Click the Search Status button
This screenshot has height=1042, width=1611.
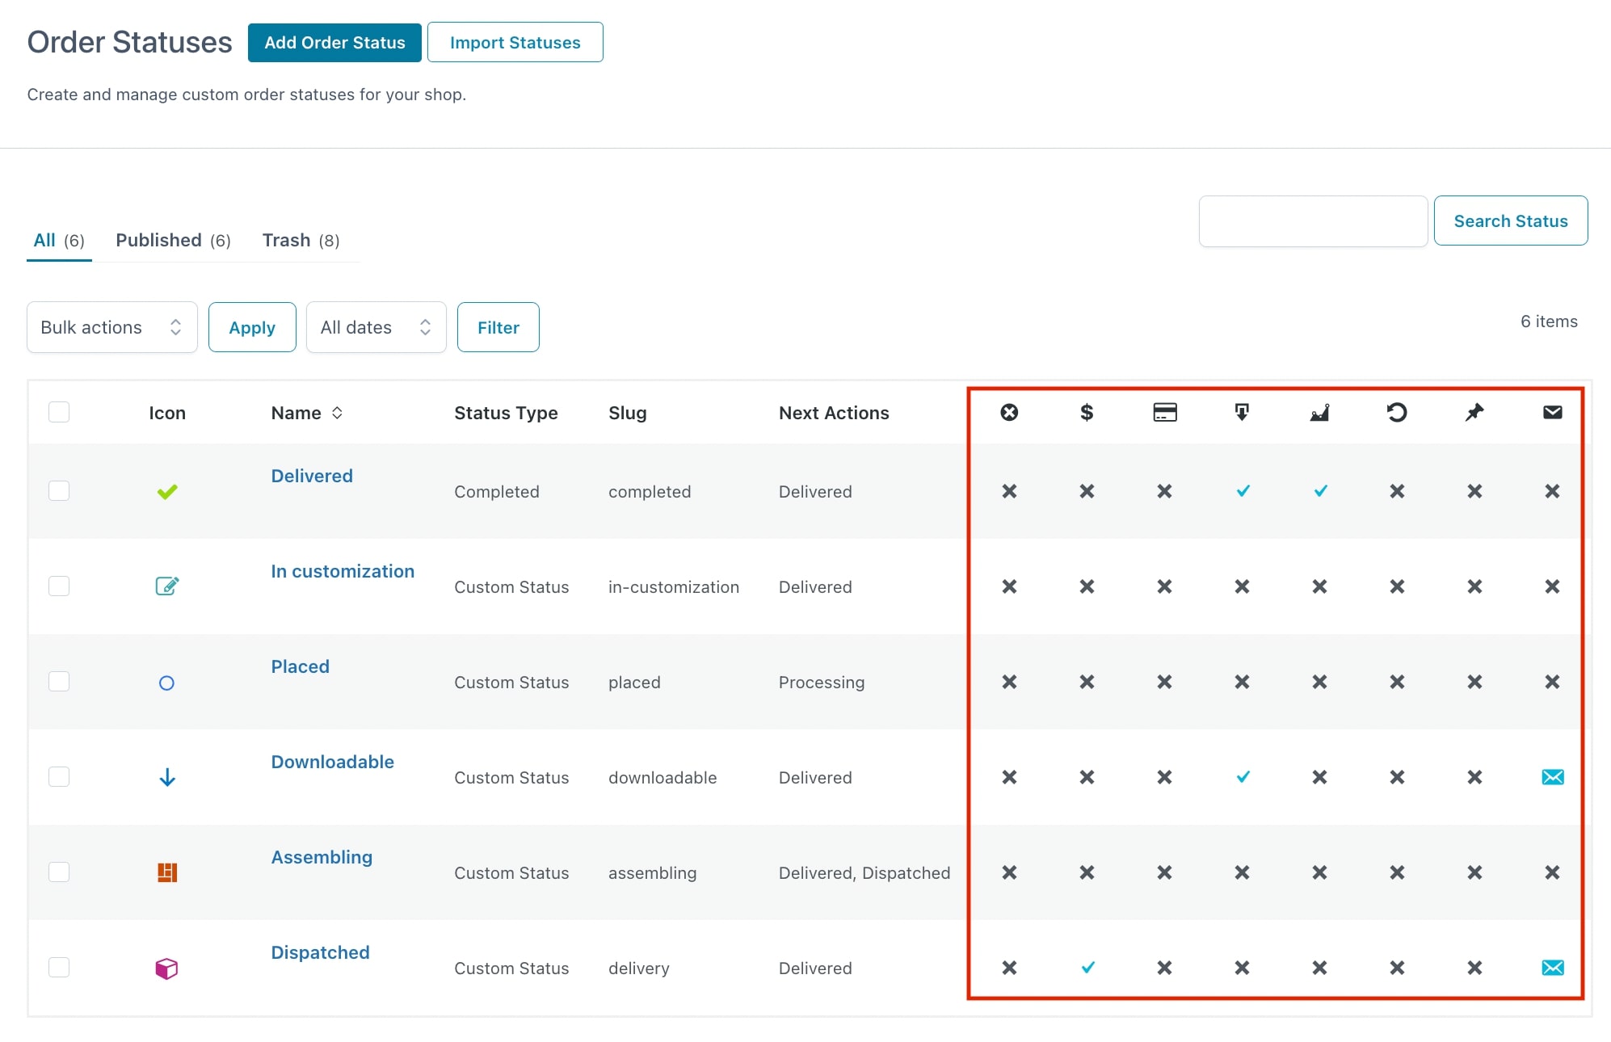1511,221
